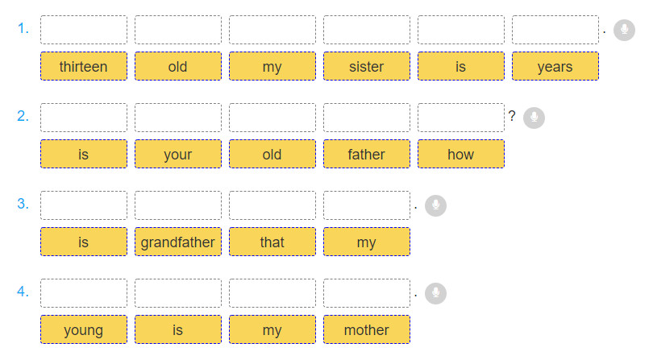This screenshot has height=360, width=653.
Task: Click the first empty box of question 2
Action: coord(84,118)
